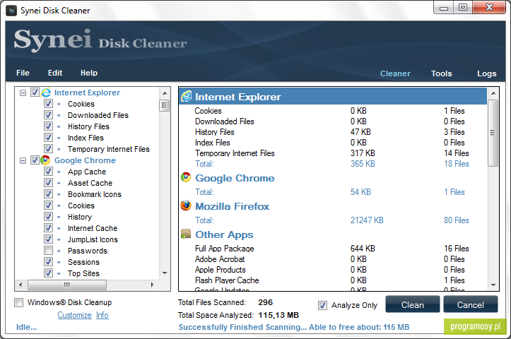Click the 21247 KB Firefox total value
The width and height of the screenshot is (511, 339).
[x=367, y=220]
